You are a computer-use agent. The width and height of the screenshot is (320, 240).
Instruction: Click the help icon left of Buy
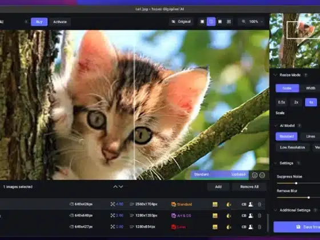click(26, 22)
